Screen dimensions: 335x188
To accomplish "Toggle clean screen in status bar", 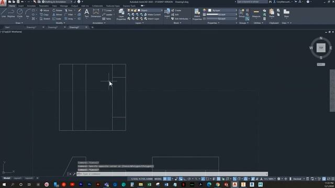I will [x=329, y=179].
